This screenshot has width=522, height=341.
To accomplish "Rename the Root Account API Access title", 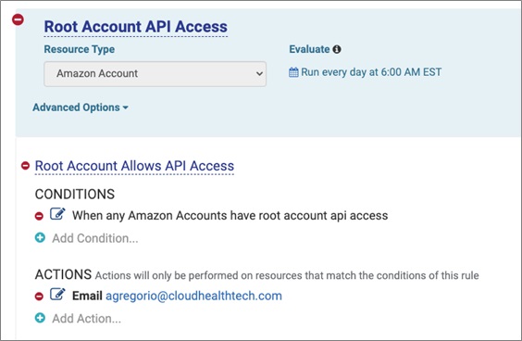I will tap(136, 27).
